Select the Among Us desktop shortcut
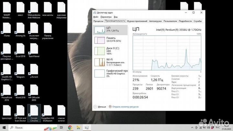 pyautogui.click(x=20, y=29)
